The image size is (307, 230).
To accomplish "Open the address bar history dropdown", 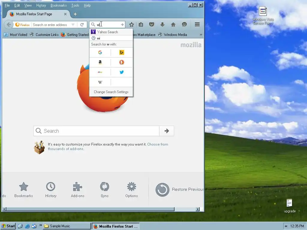I will (73, 25).
